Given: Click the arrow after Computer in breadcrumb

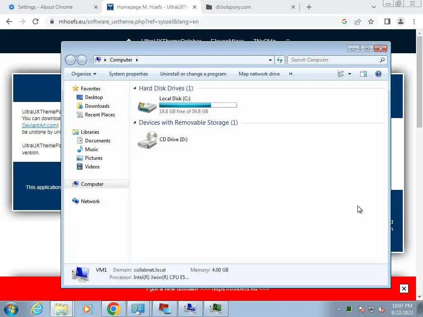Looking at the screenshot, I should pyautogui.click(x=137, y=60).
